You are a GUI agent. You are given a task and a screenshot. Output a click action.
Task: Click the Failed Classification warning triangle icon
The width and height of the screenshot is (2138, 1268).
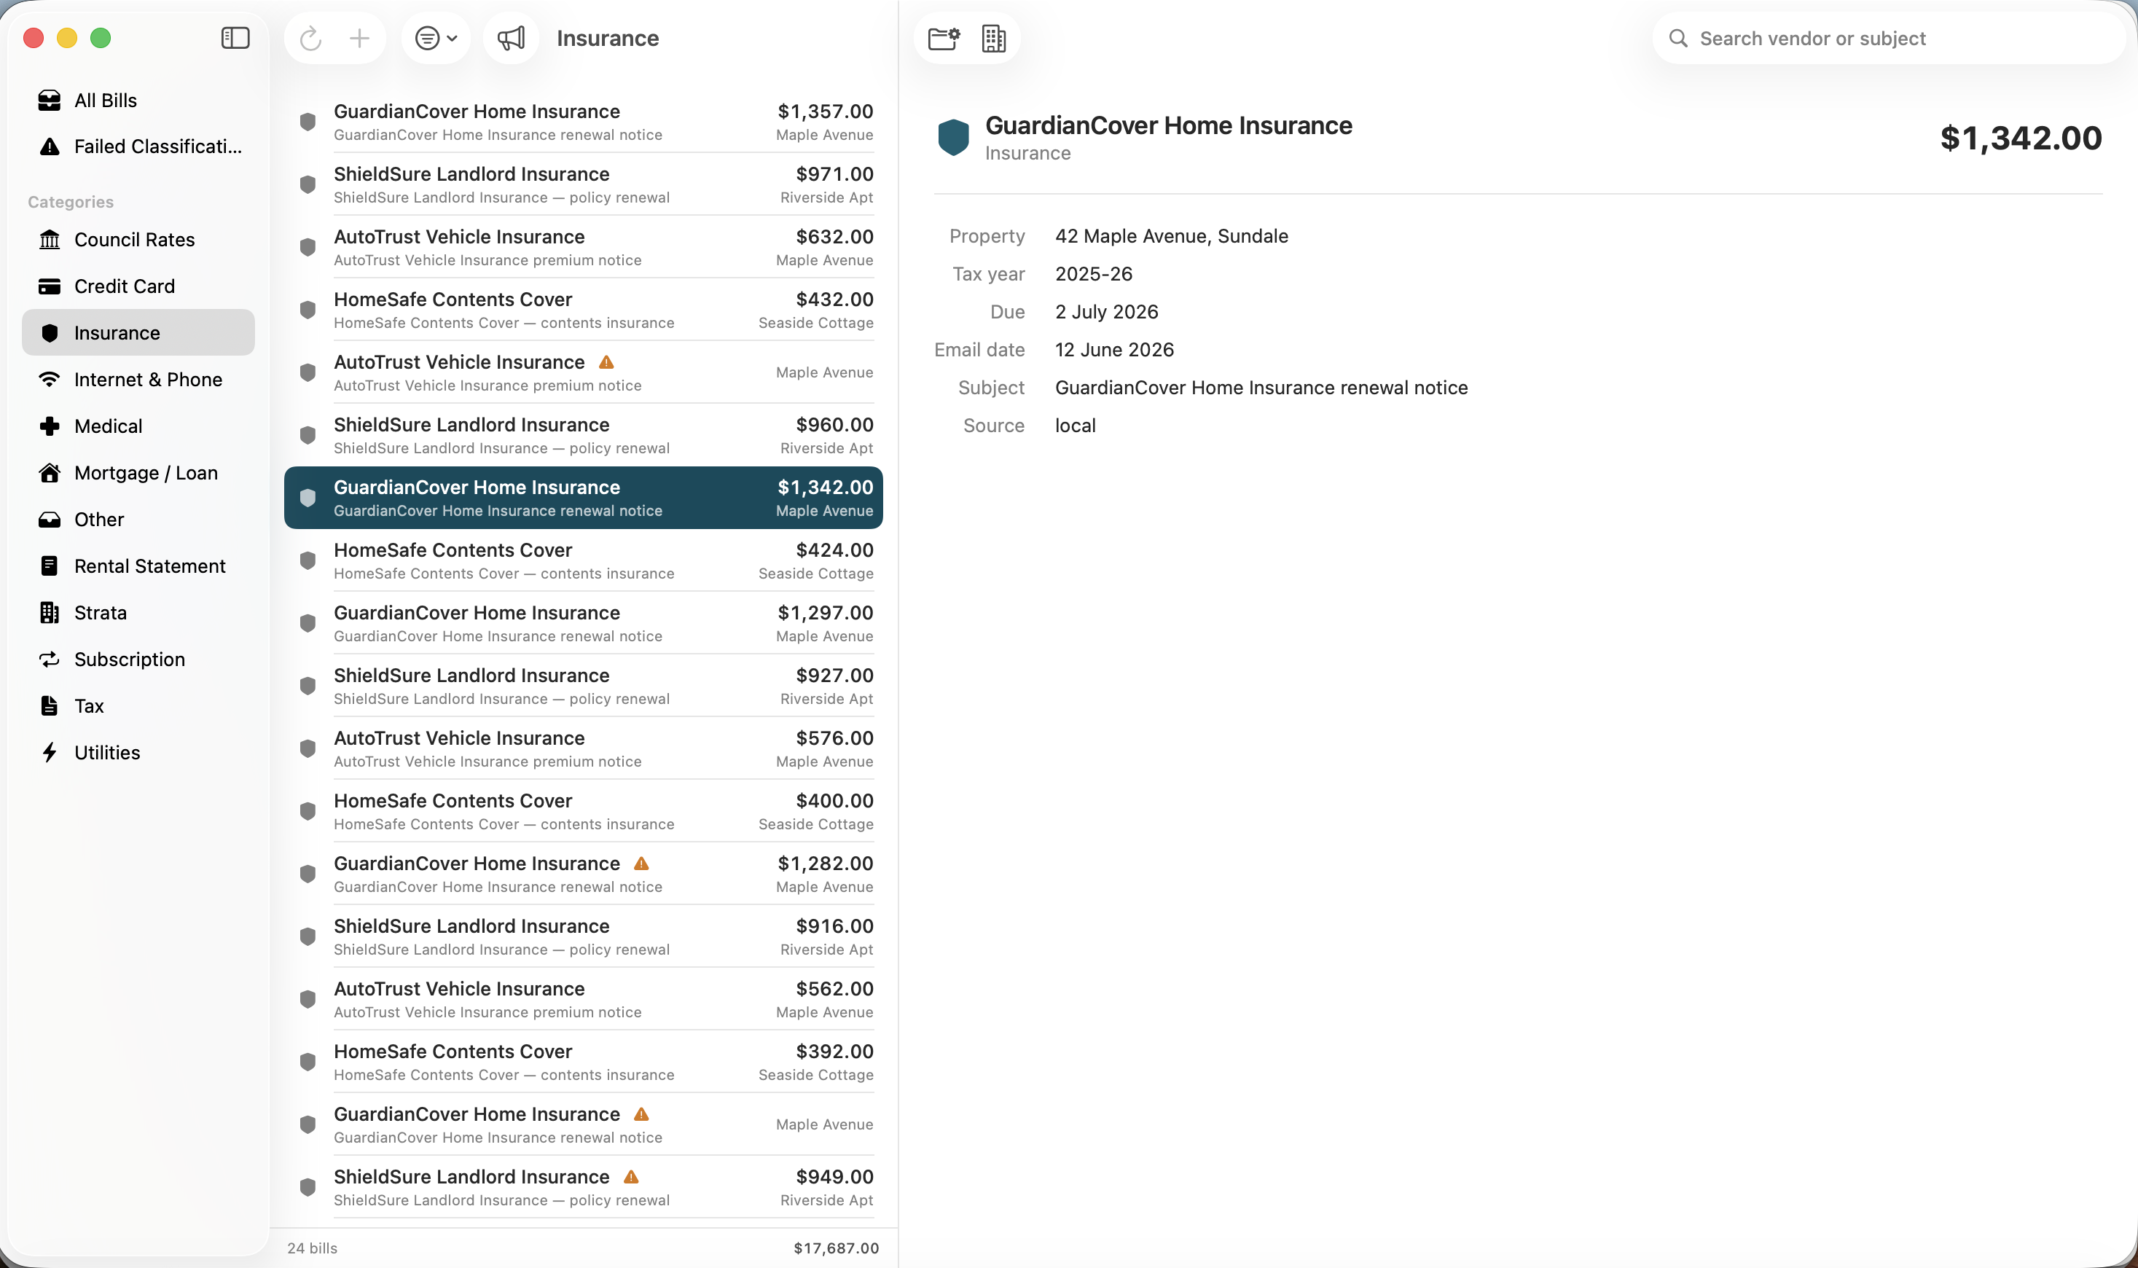(50, 146)
